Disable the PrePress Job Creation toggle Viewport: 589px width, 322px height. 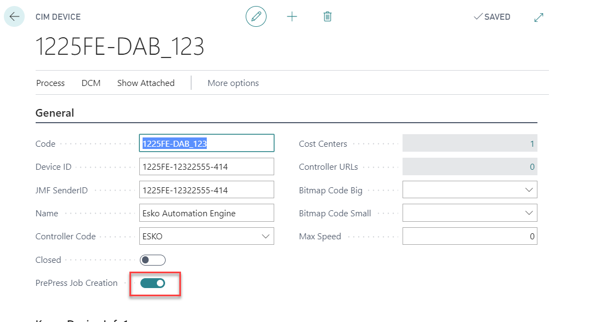152,283
